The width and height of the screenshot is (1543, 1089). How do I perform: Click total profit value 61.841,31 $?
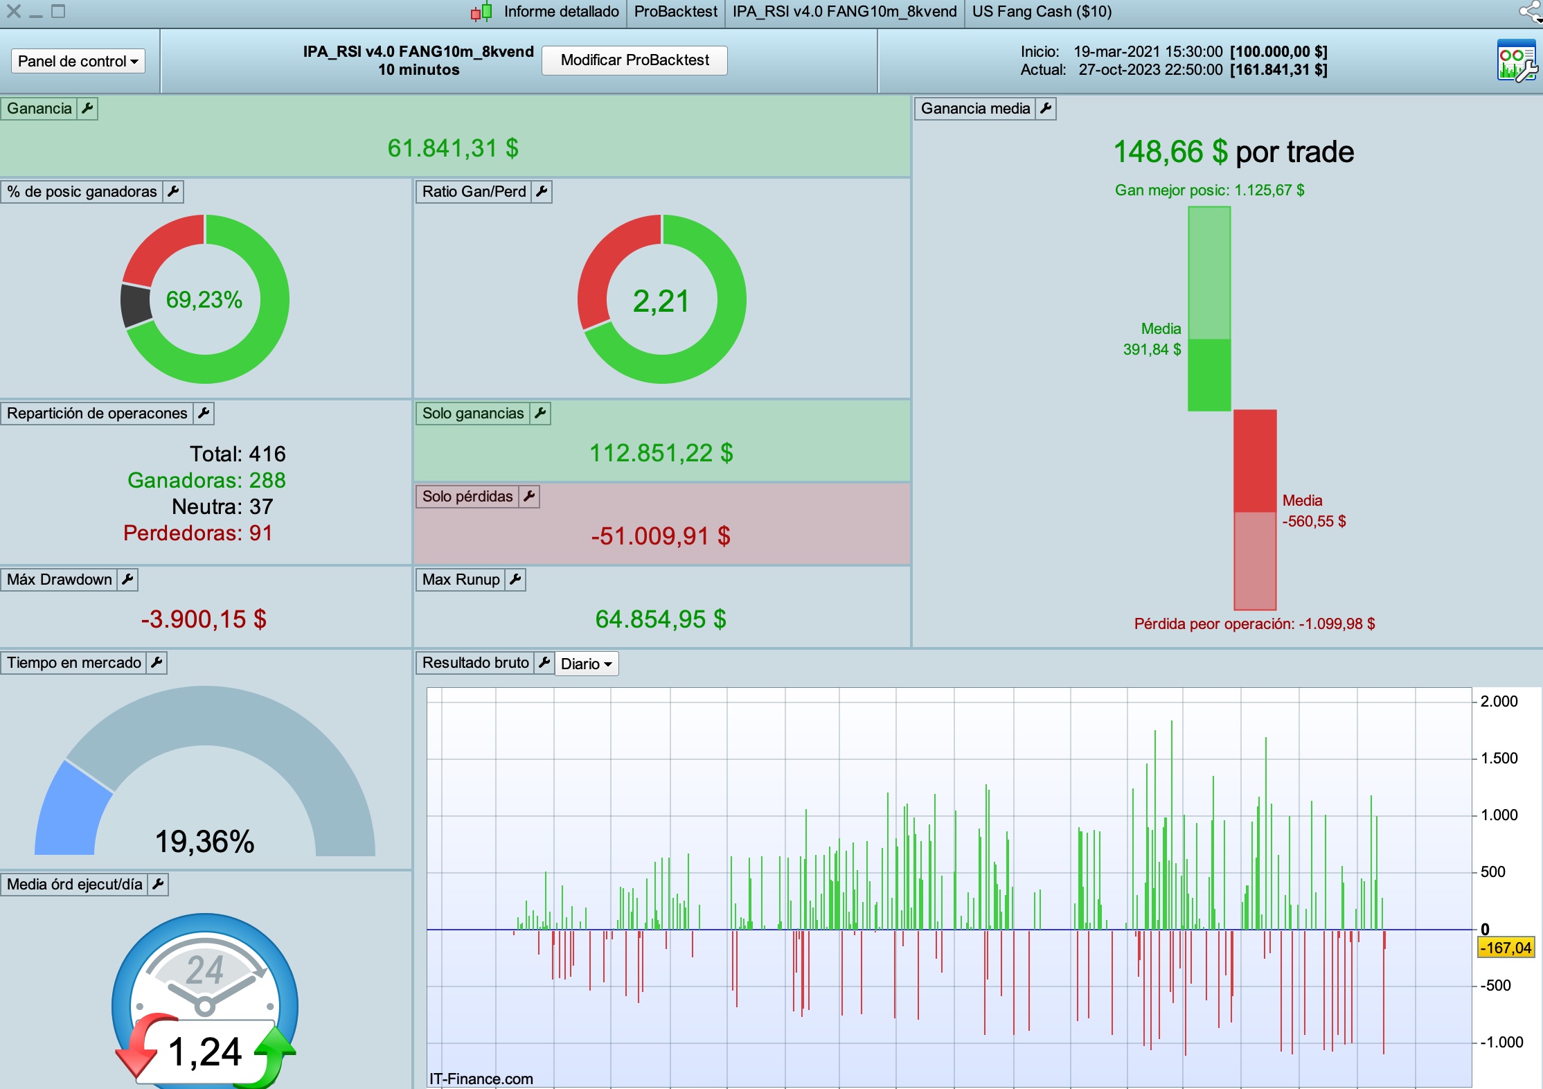[x=453, y=148]
